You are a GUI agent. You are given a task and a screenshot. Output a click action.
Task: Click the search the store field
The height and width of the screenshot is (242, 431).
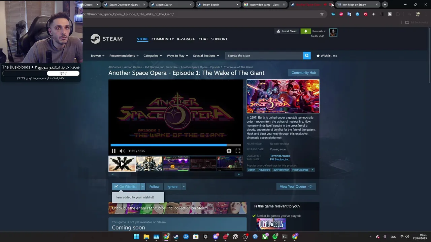pos(264,55)
